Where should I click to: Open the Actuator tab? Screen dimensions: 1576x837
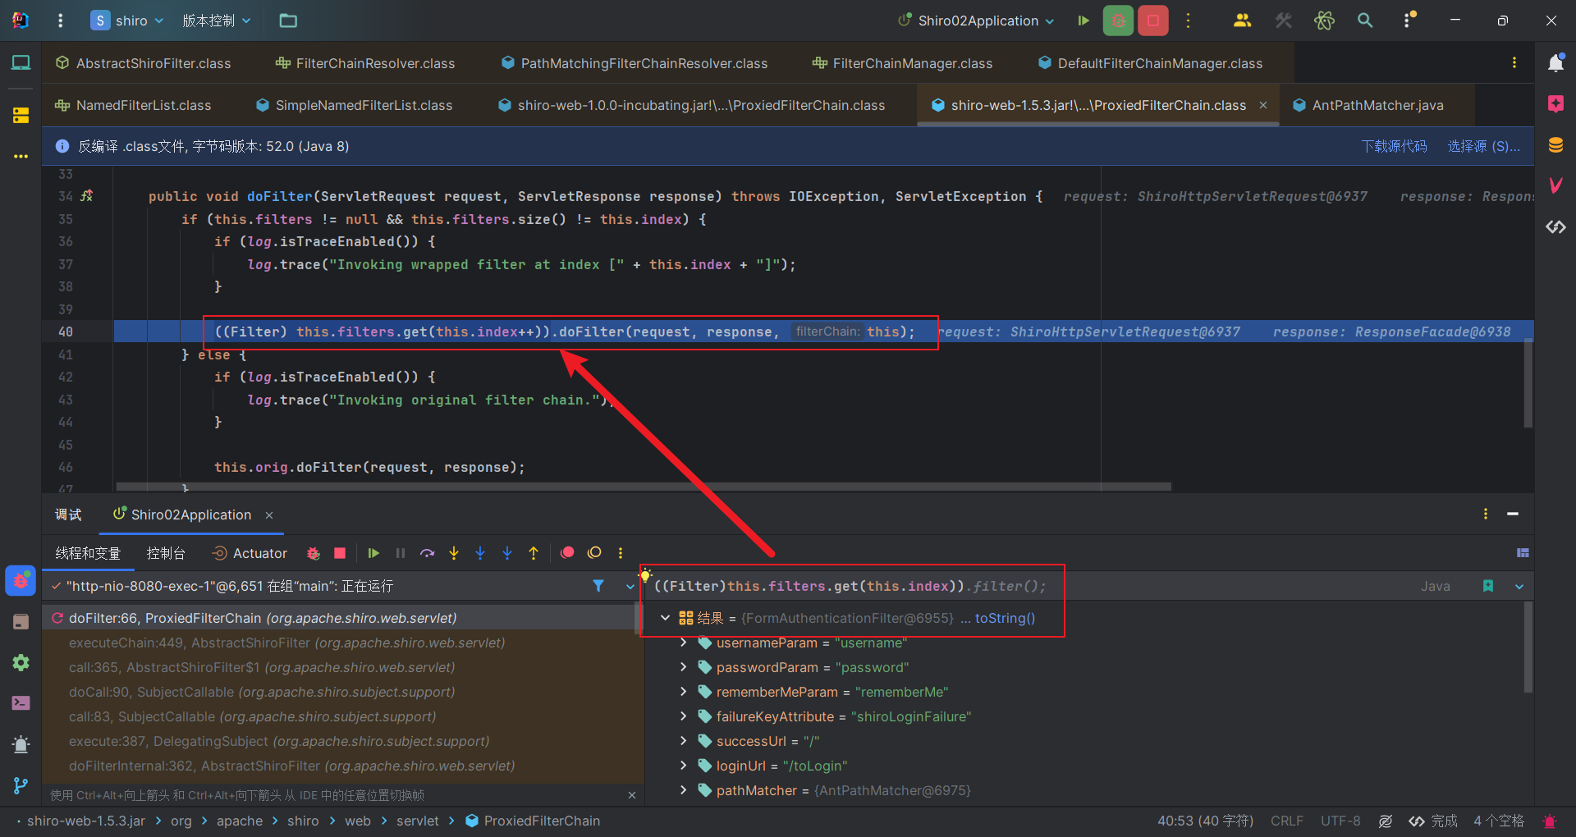[250, 553]
